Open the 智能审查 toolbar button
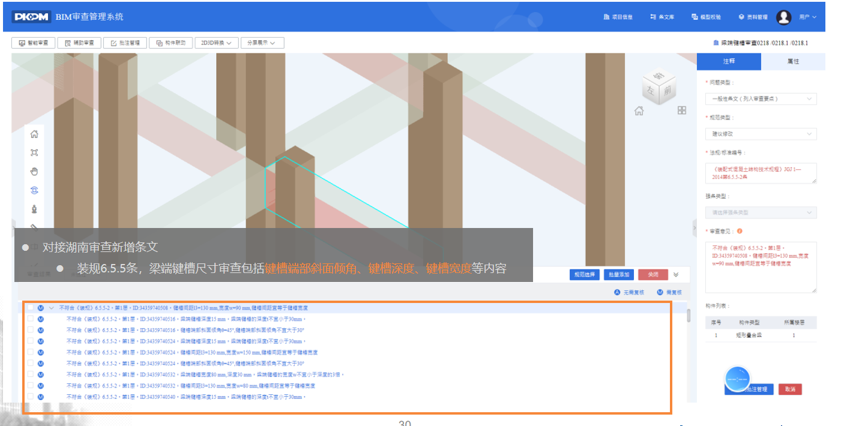Screen dimensions: 847x426 coord(34,43)
